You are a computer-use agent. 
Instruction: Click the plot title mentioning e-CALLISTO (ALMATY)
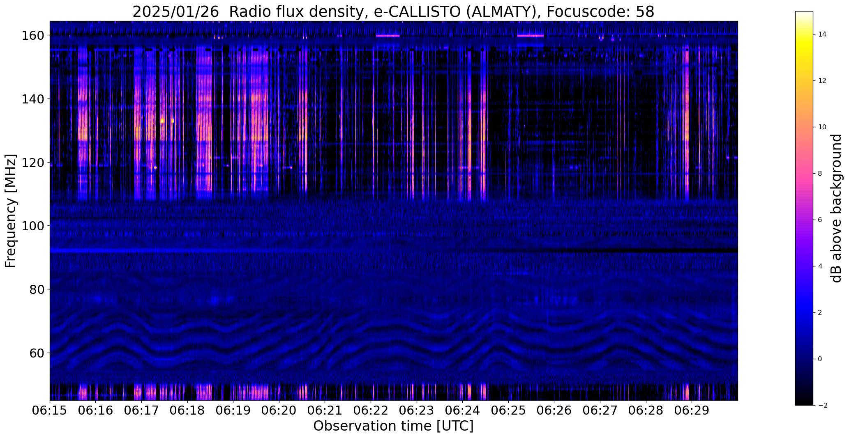click(x=393, y=11)
